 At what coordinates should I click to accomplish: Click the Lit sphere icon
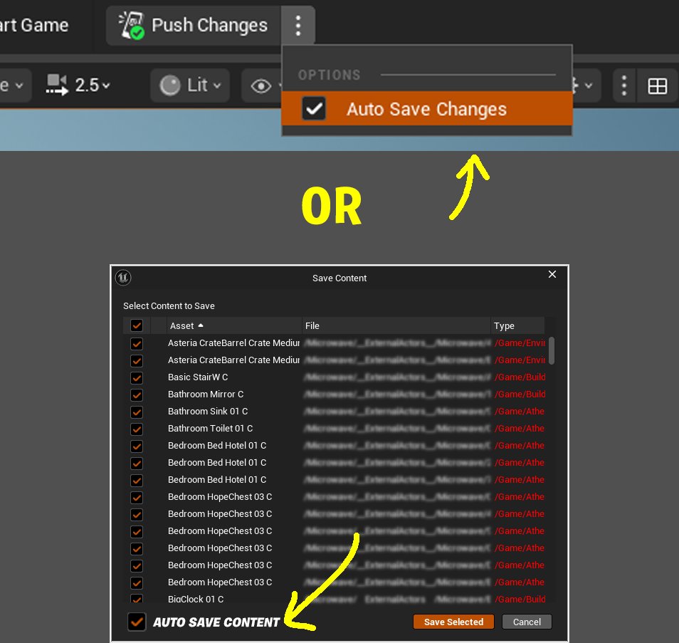[169, 85]
